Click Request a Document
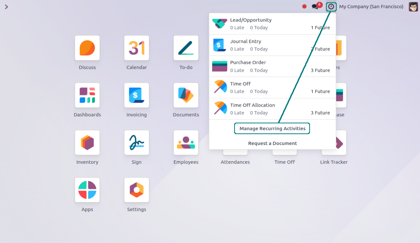Viewport: 420px width, 243px height. [272, 143]
